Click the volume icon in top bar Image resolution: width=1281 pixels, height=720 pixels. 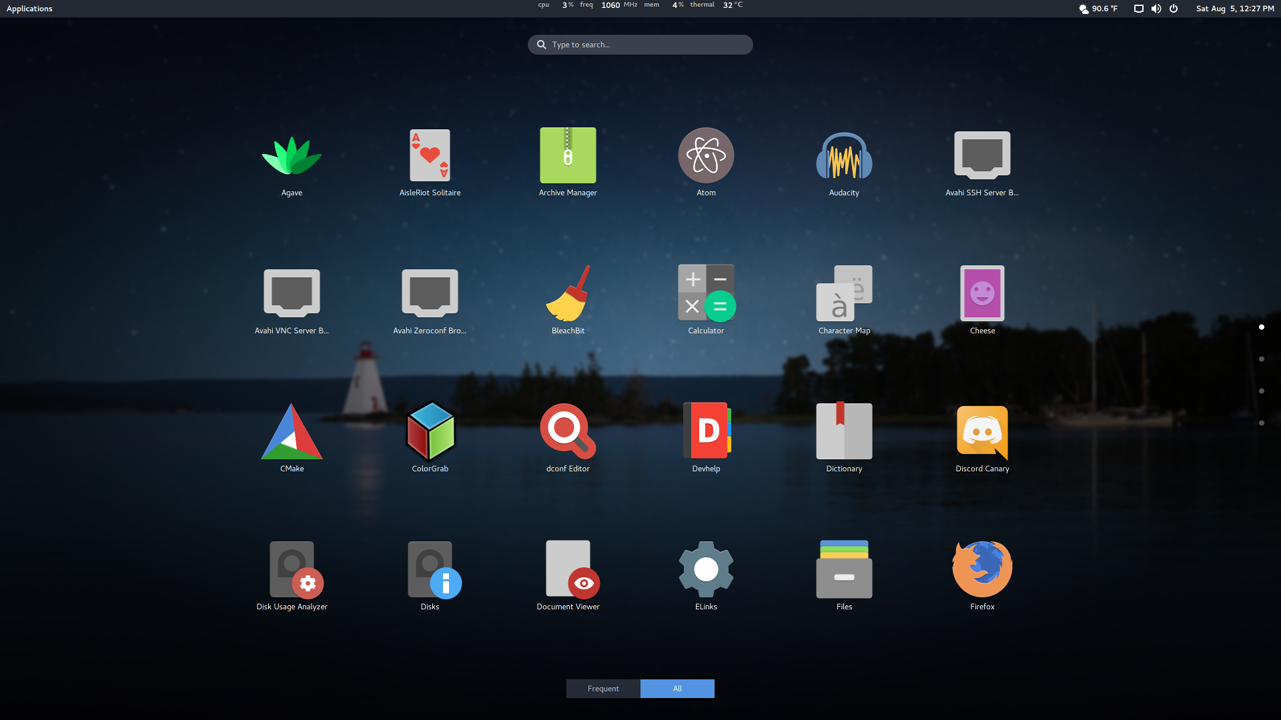coord(1156,9)
